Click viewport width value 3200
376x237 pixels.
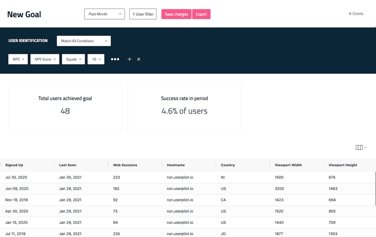click(x=279, y=189)
